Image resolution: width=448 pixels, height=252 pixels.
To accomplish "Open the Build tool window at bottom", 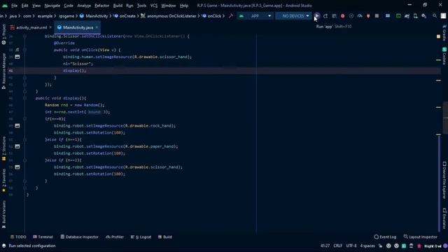I will point(165,237).
